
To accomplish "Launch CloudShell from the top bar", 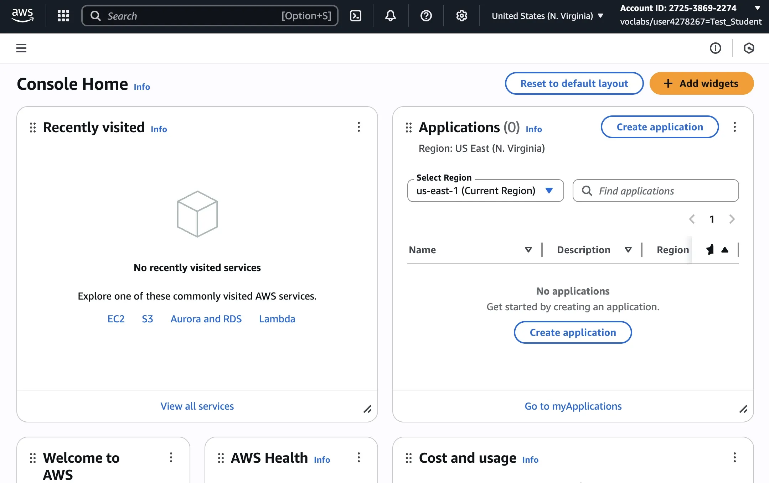I will pos(356,16).
